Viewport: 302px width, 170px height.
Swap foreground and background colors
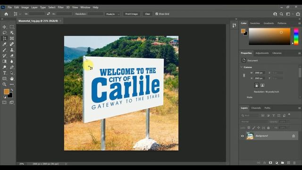(12, 90)
